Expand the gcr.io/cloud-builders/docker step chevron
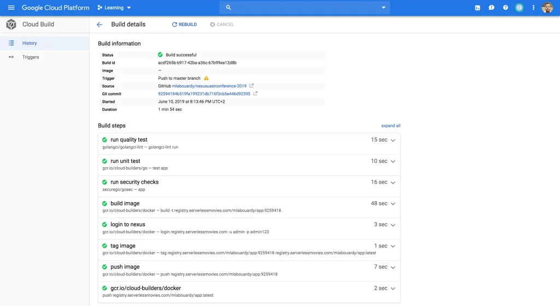 (x=393, y=289)
